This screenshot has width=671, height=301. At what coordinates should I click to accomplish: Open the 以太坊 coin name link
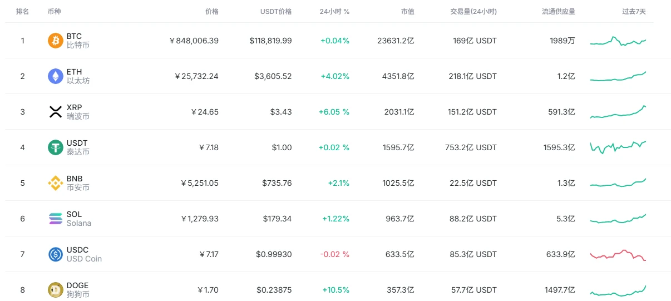point(78,81)
